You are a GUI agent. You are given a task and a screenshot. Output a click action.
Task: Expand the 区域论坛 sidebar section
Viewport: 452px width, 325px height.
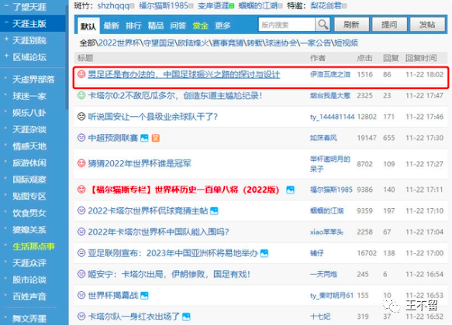(x=6, y=56)
